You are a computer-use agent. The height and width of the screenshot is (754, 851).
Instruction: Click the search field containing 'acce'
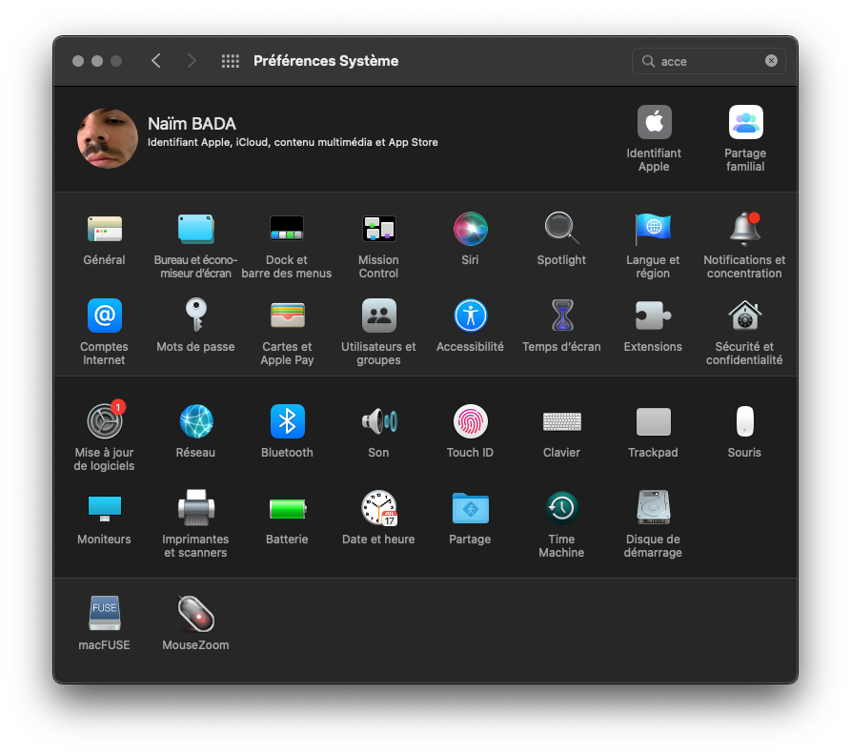point(708,61)
